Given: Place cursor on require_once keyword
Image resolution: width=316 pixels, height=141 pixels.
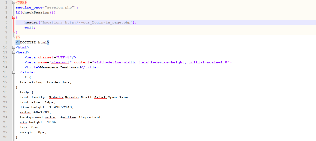Looking at the screenshot, I should pyautogui.click(x=29, y=7).
